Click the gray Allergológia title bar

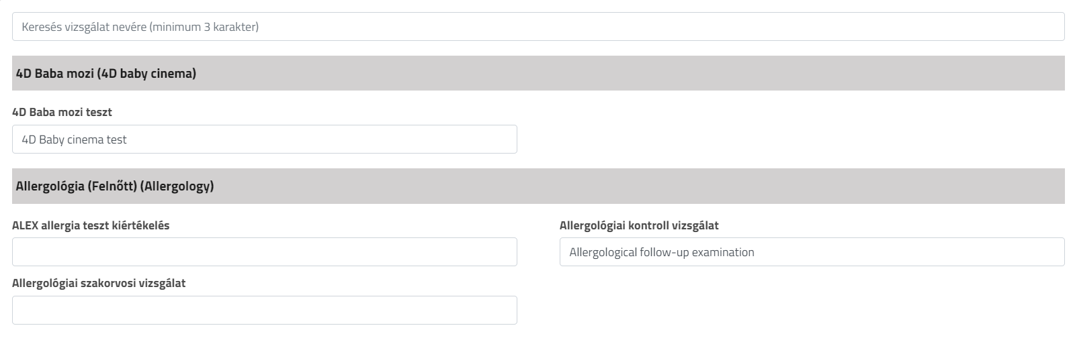coord(605,186)
